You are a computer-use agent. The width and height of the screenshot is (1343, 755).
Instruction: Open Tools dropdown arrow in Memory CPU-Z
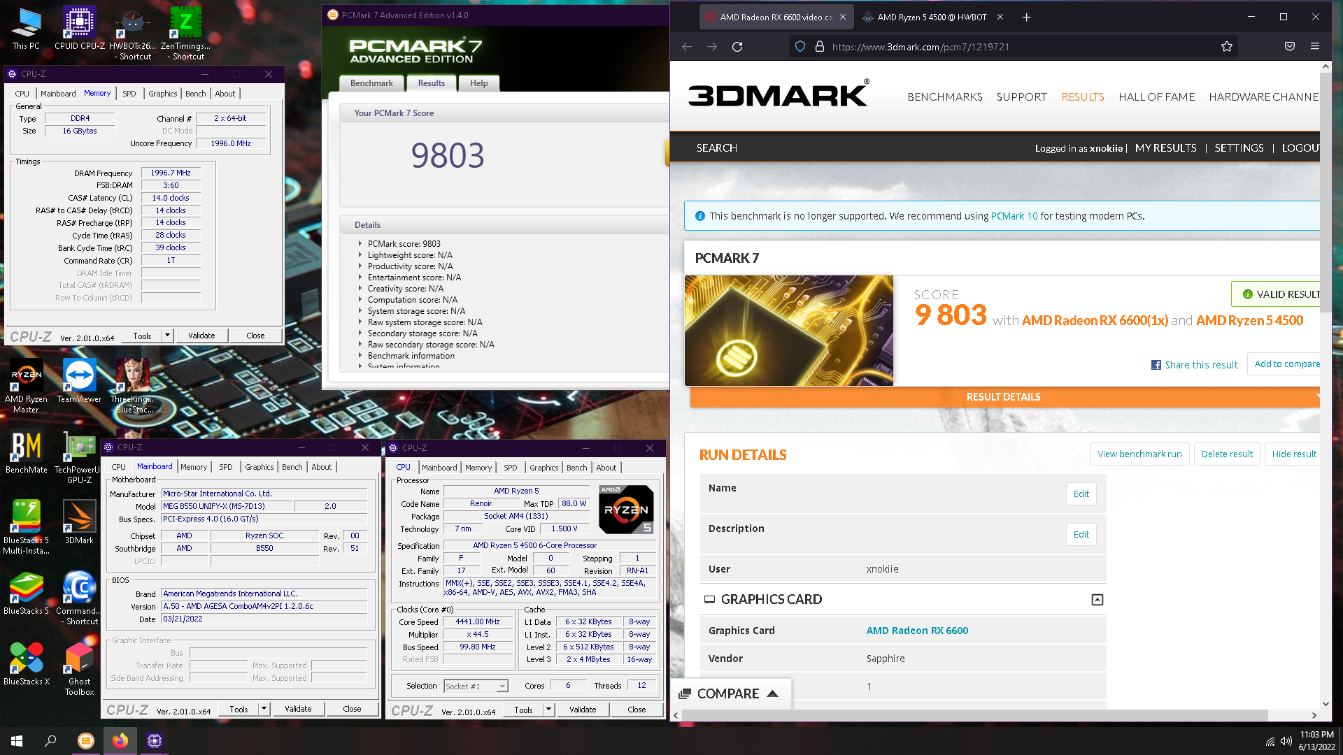click(167, 336)
